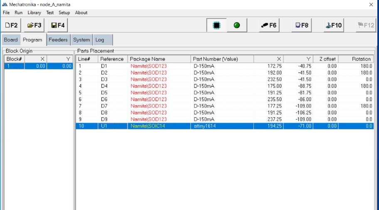Click X value 172.75 in D1 row

268,66
